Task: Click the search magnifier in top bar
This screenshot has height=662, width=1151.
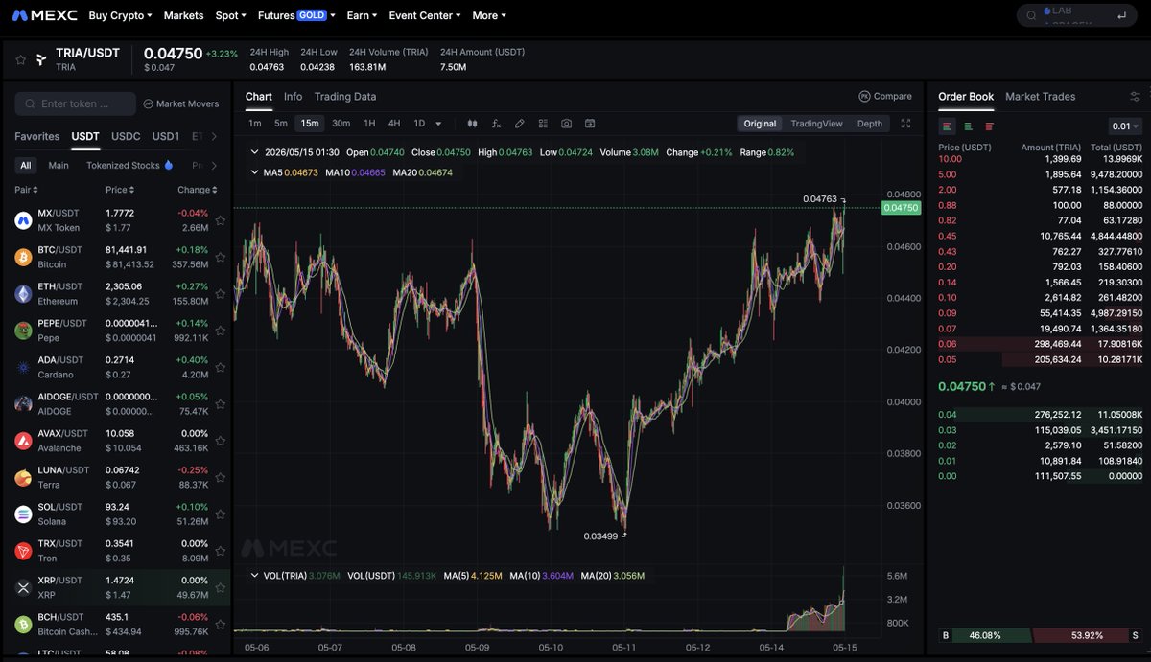Action: [x=1031, y=15]
